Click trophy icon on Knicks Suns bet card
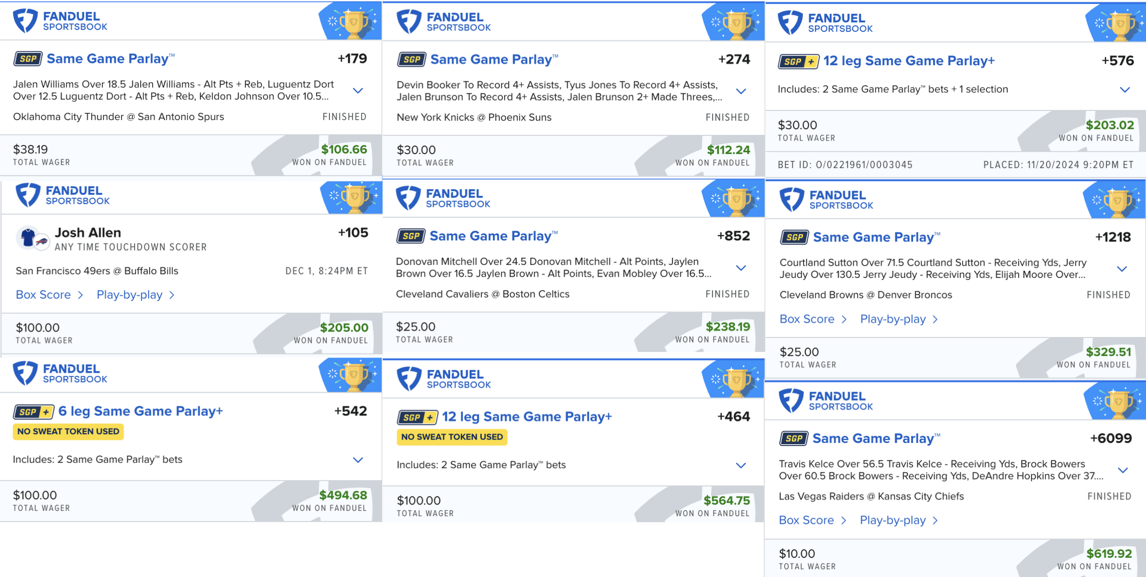 [735, 23]
